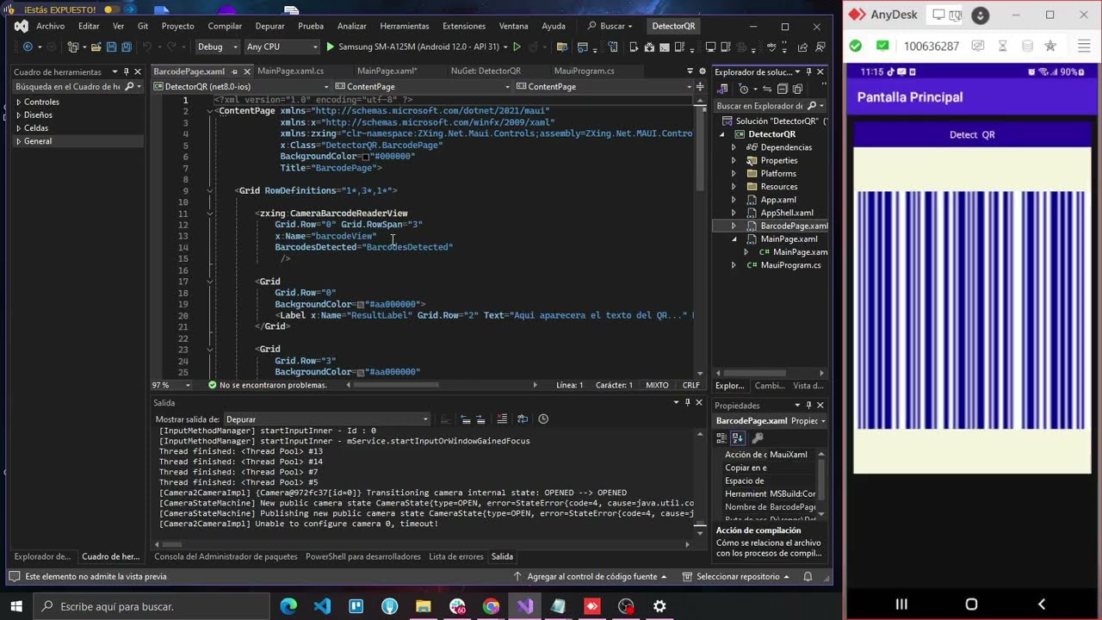The image size is (1102, 620).
Task: Toggle word wrap icon in Salida toolbar
Action: pyautogui.click(x=523, y=418)
